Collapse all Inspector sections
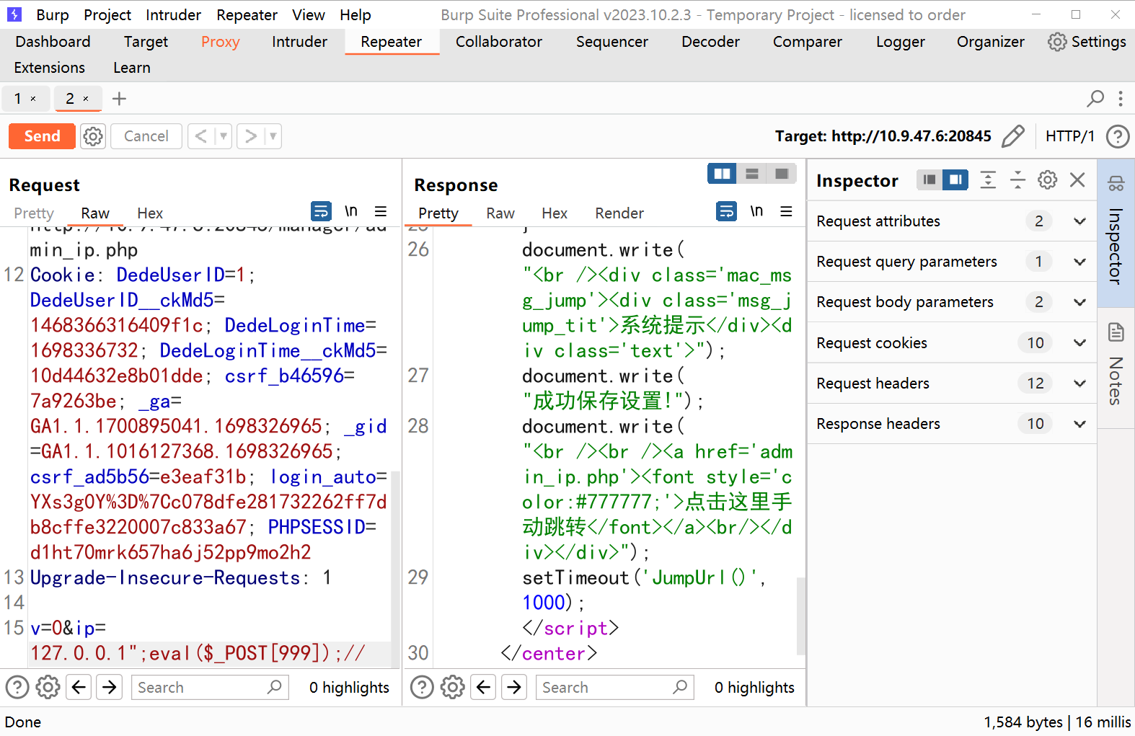 (1017, 179)
